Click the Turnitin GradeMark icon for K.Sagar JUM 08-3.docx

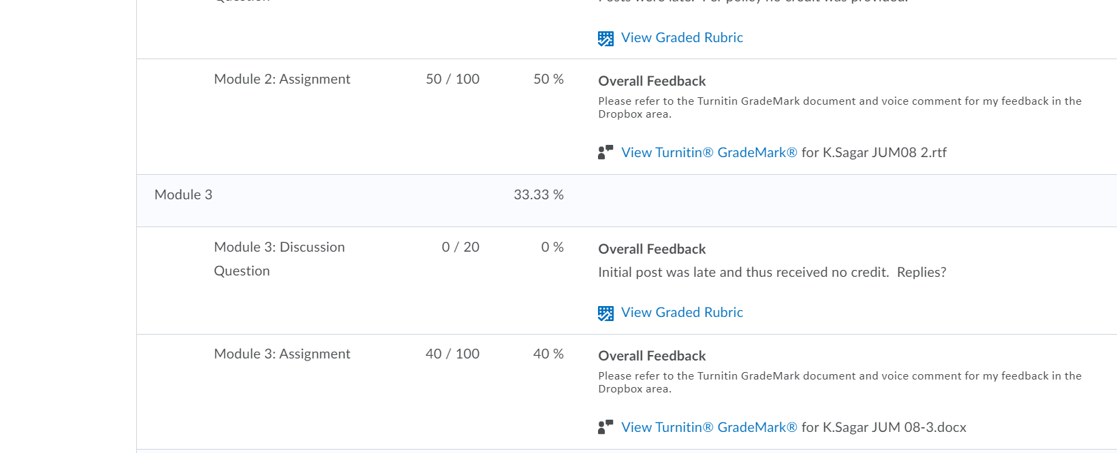point(605,427)
